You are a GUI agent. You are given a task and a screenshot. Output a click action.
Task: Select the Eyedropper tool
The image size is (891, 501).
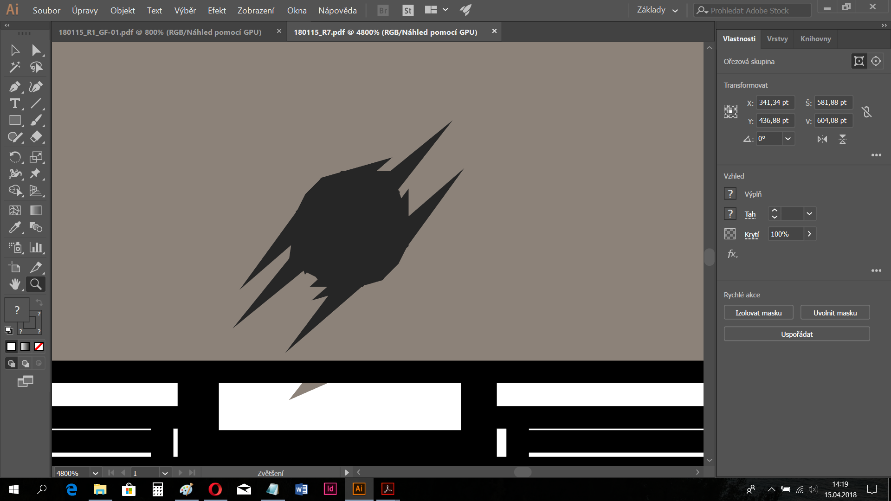(x=15, y=227)
